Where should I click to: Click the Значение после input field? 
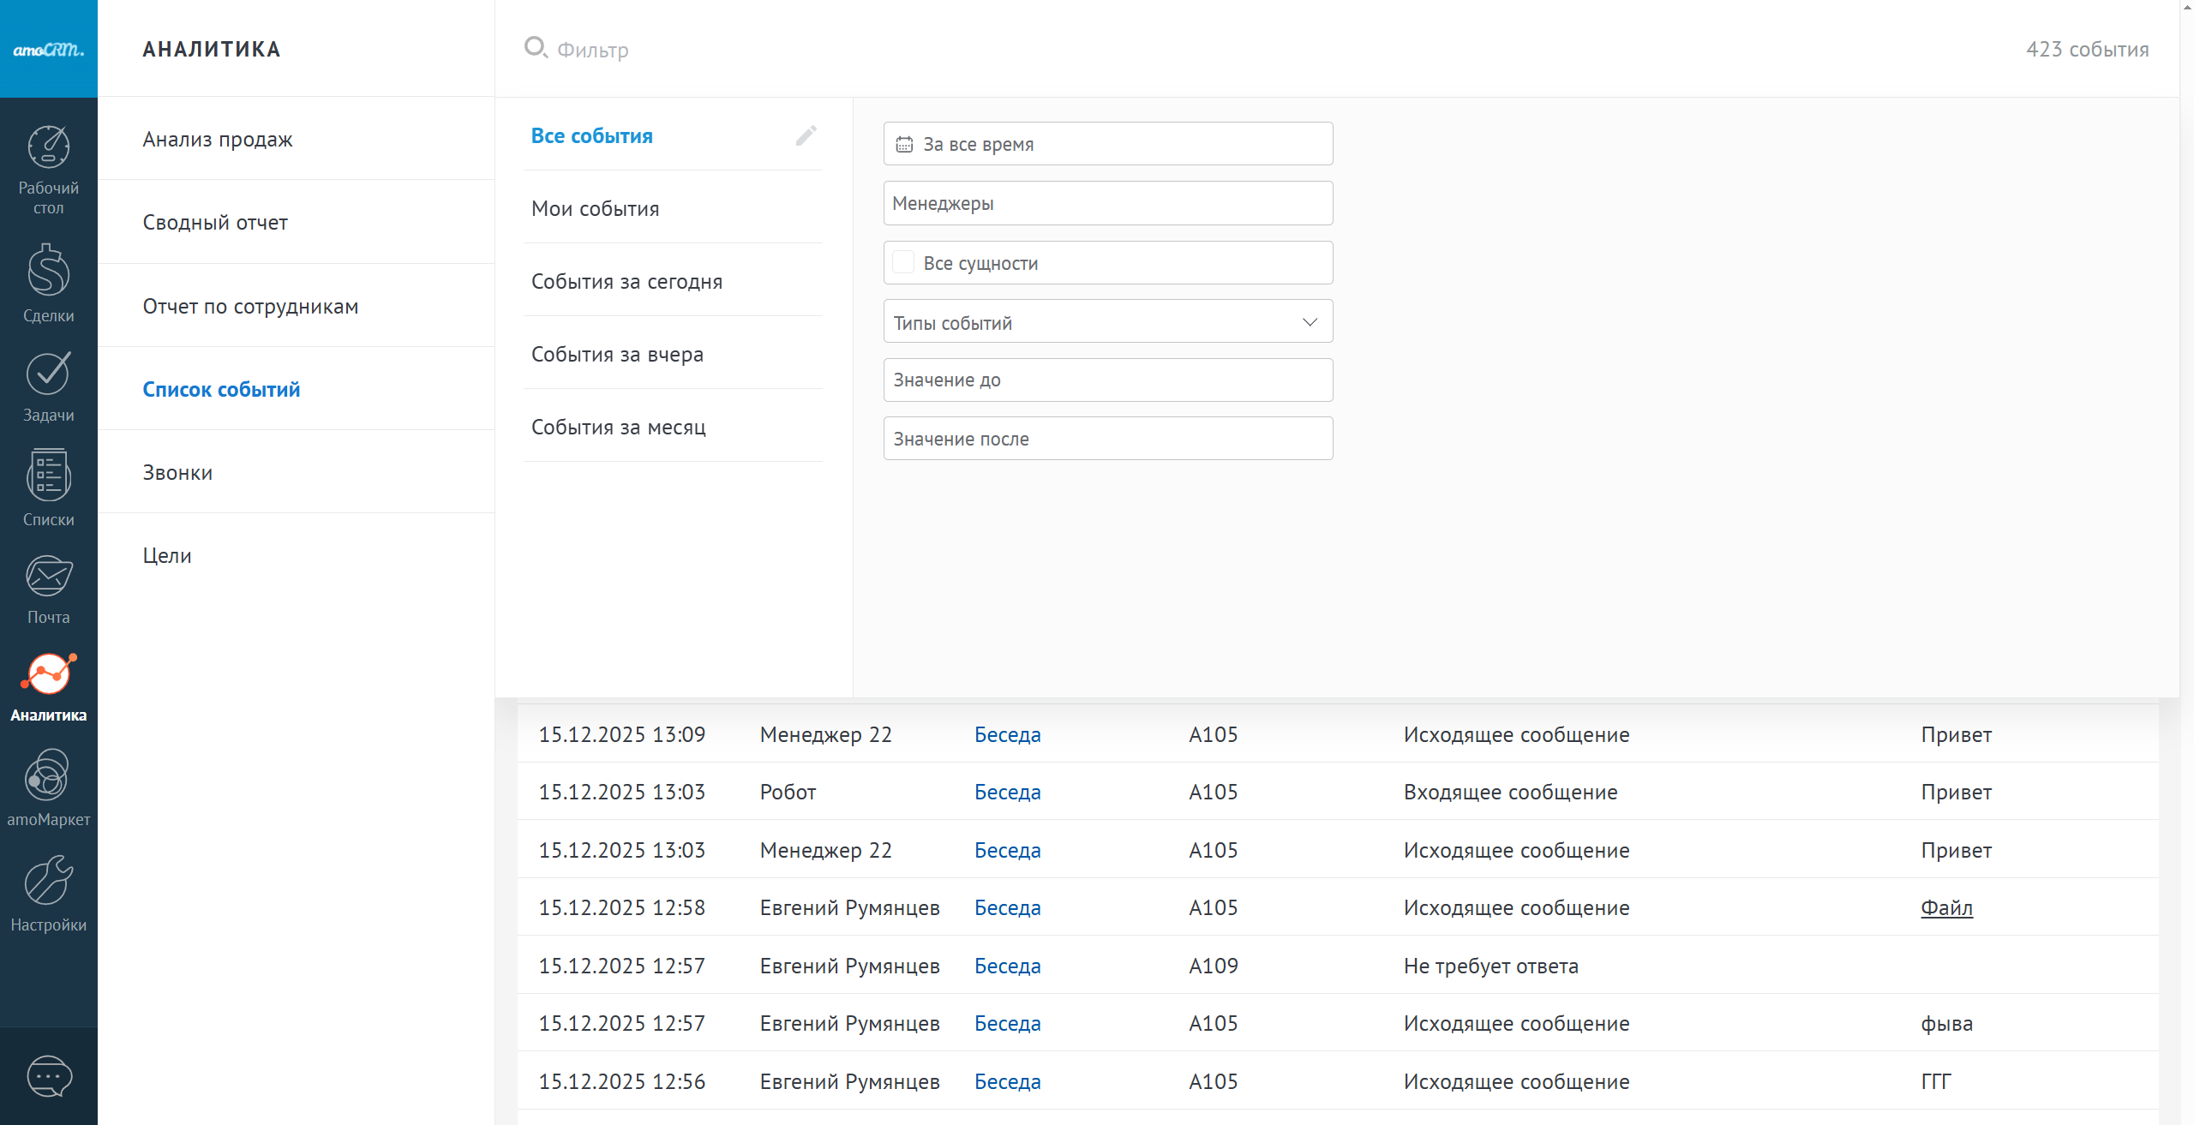(x=1107, y=439)
